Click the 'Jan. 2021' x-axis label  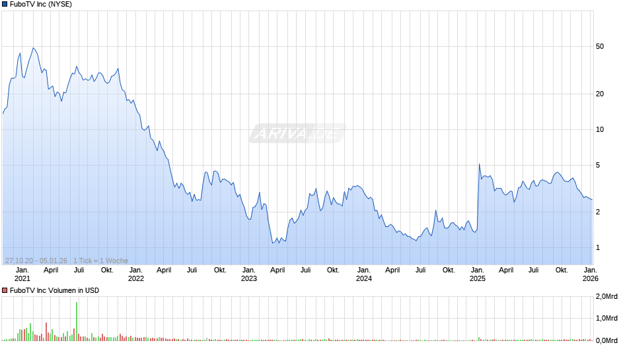22,274
